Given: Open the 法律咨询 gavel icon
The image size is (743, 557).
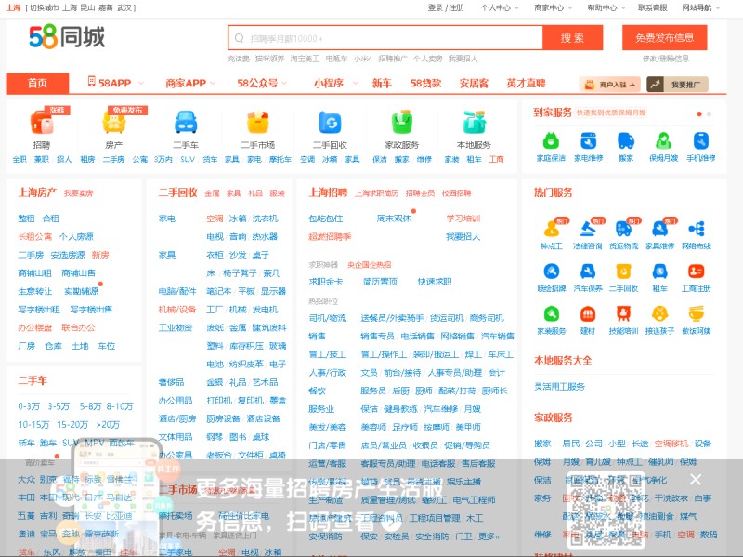Looking at the screenshot, I should pos(588,229).
